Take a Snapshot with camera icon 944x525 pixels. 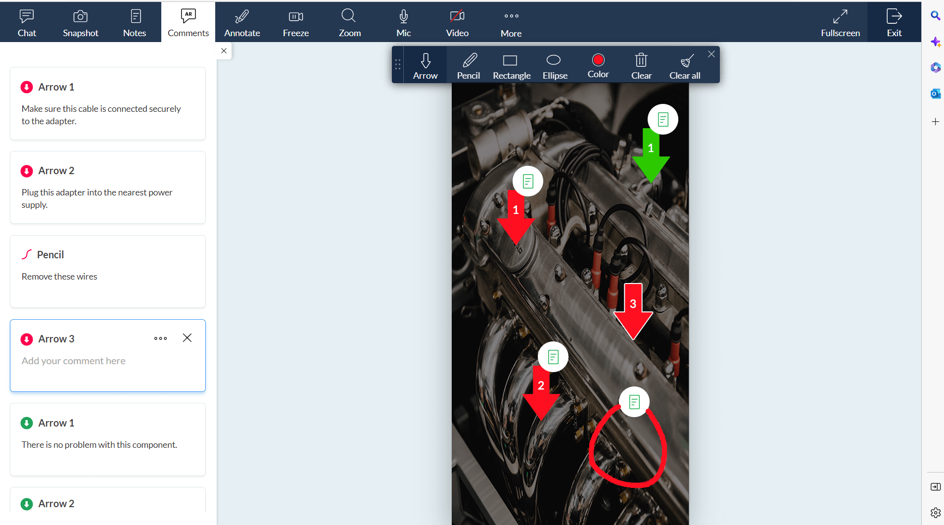coord(80,22)
